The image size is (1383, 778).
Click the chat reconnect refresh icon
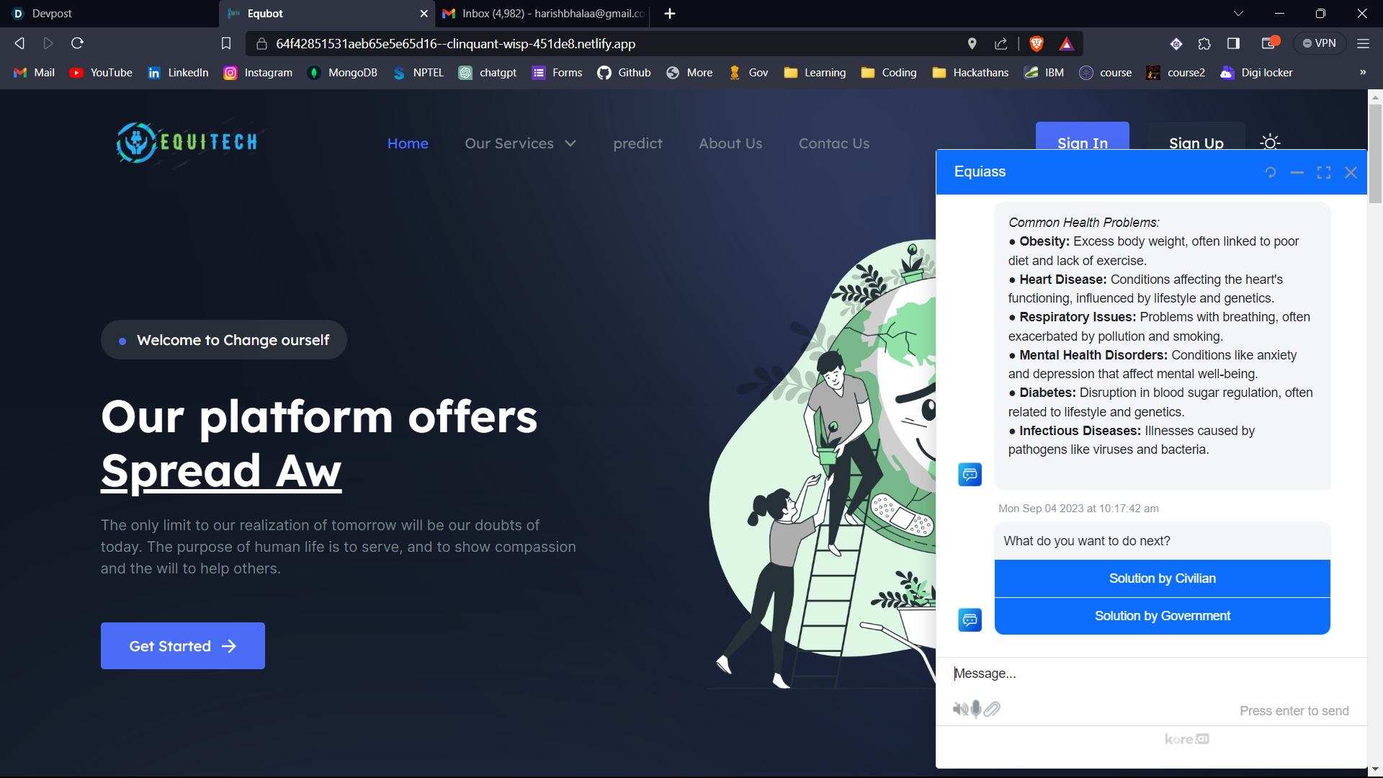pyautogui.click(x=1271, y=173)
